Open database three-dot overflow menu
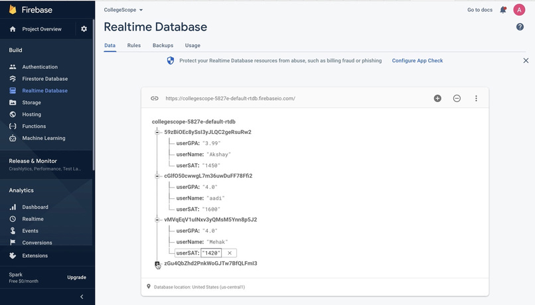Image resolution: width=535 pixels, height=305 pixels. coord(476,98)
